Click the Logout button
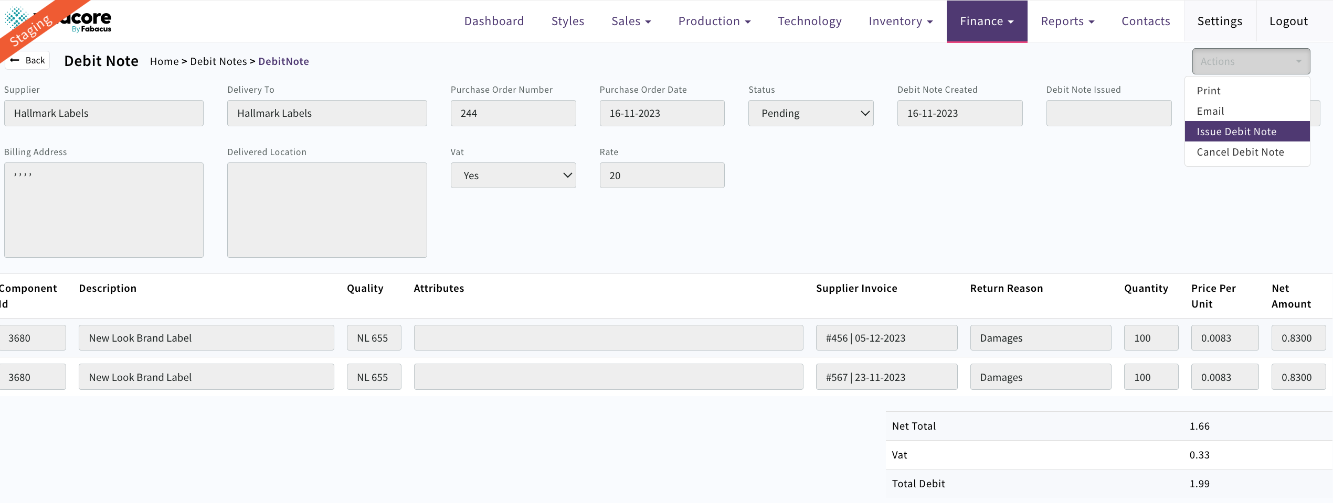The height and width of the screenshot is (503, 1333). tap(1288, 21)
